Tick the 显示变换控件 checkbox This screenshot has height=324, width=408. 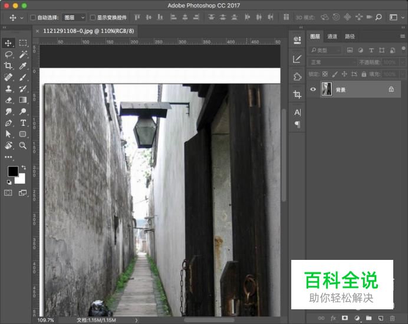pyautogui.click(x=93, y=18)
